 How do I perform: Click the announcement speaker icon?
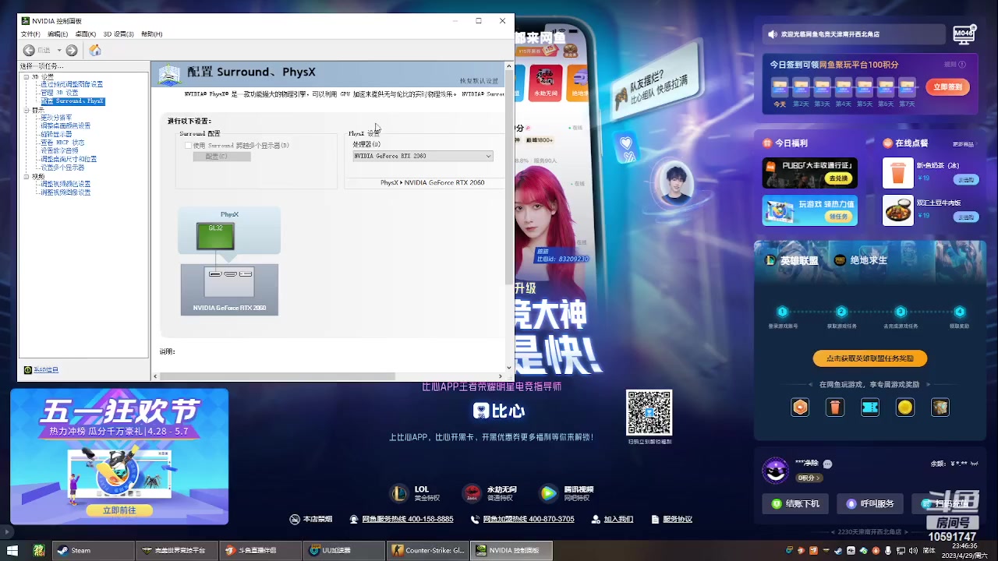point(773,34)
